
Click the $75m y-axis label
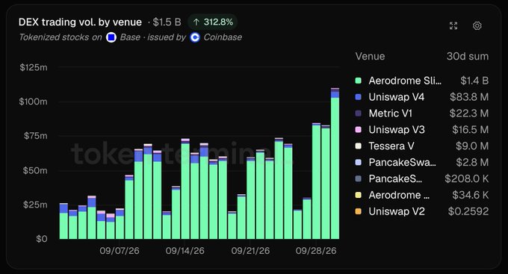(36, 136)
